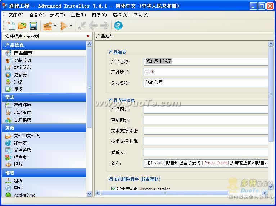The image size is (276, 206).
Task: Click the 公司名称 input field
Action: tap(205, 82)
